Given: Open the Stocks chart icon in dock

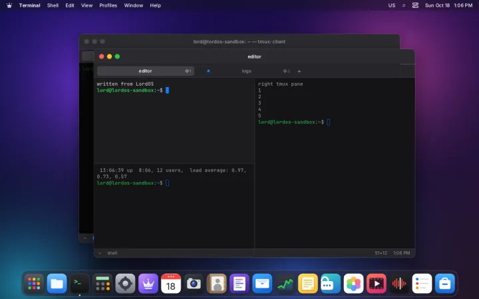Looking at the screenshot, I should pyautogui.click(x=285, y=284).
